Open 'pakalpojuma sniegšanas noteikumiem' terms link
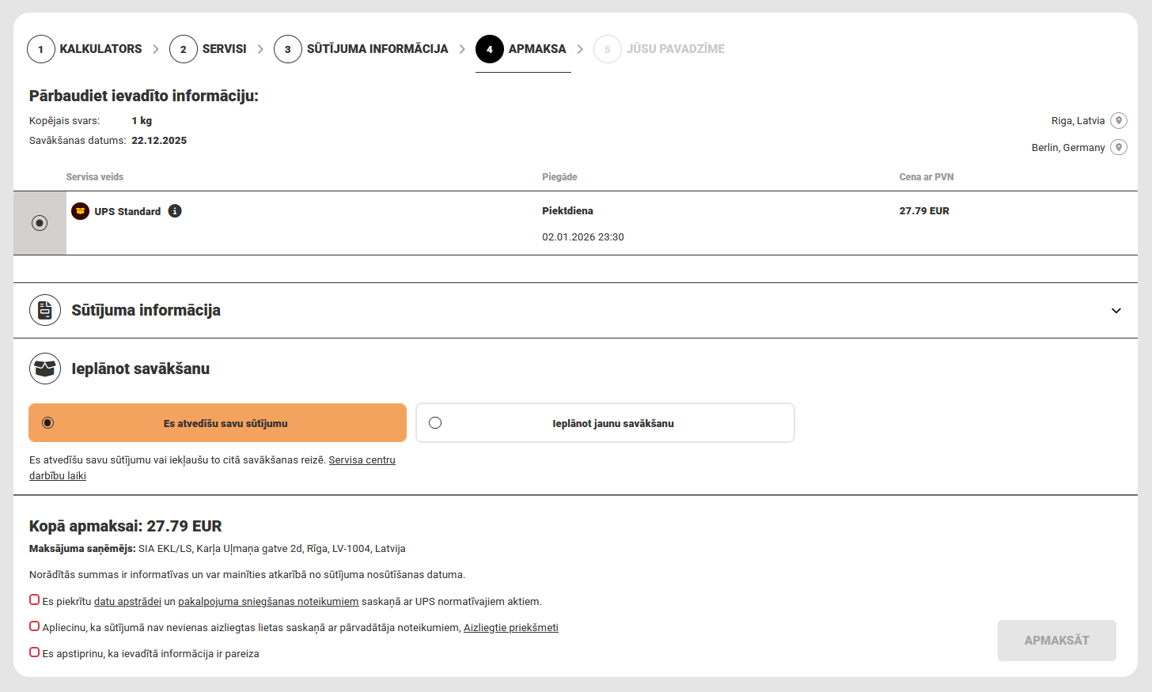 268,602
